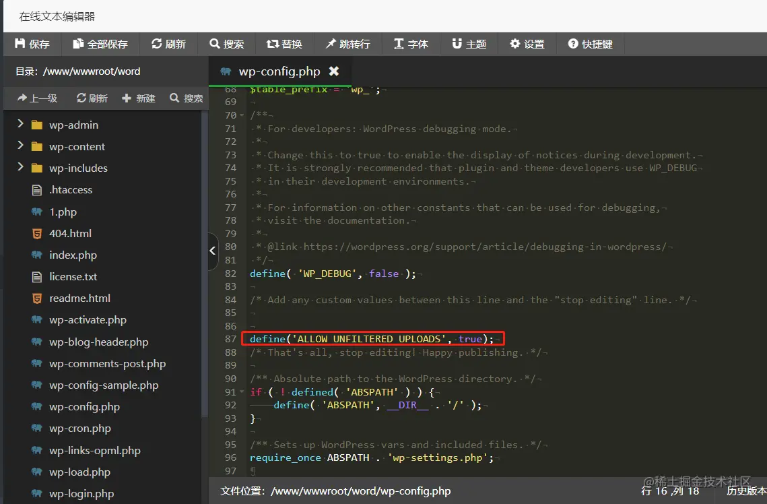Click the license.txt document icon
The width and height of the screenshot is (767, 504).
click(36, 276)
